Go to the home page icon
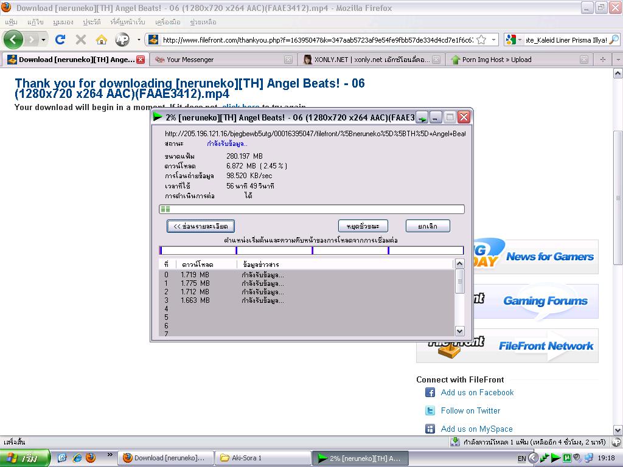 (102, 40)
